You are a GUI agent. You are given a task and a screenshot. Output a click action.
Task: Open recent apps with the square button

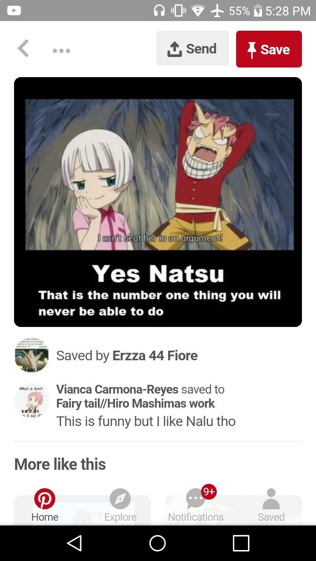[241, 543]
